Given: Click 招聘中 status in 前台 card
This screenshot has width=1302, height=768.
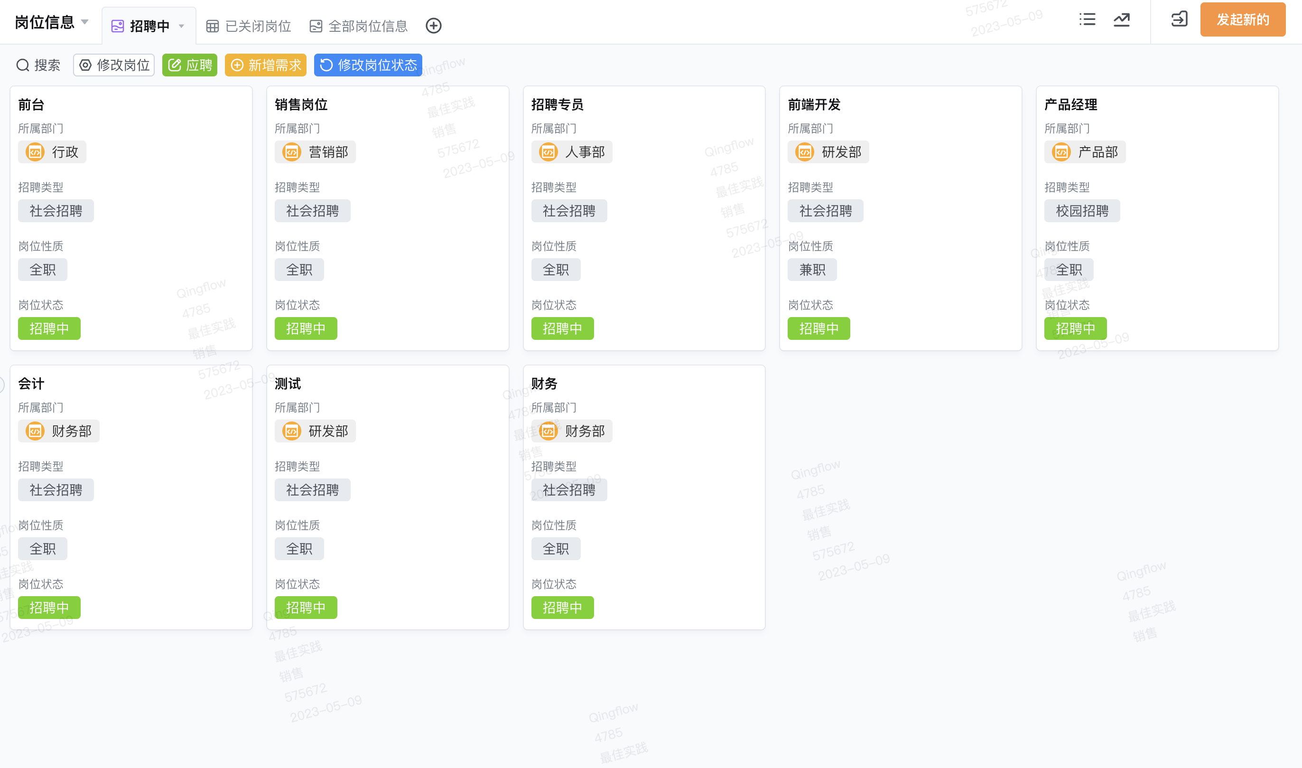Looking at the screenshot, I should [x=49, y=329].
